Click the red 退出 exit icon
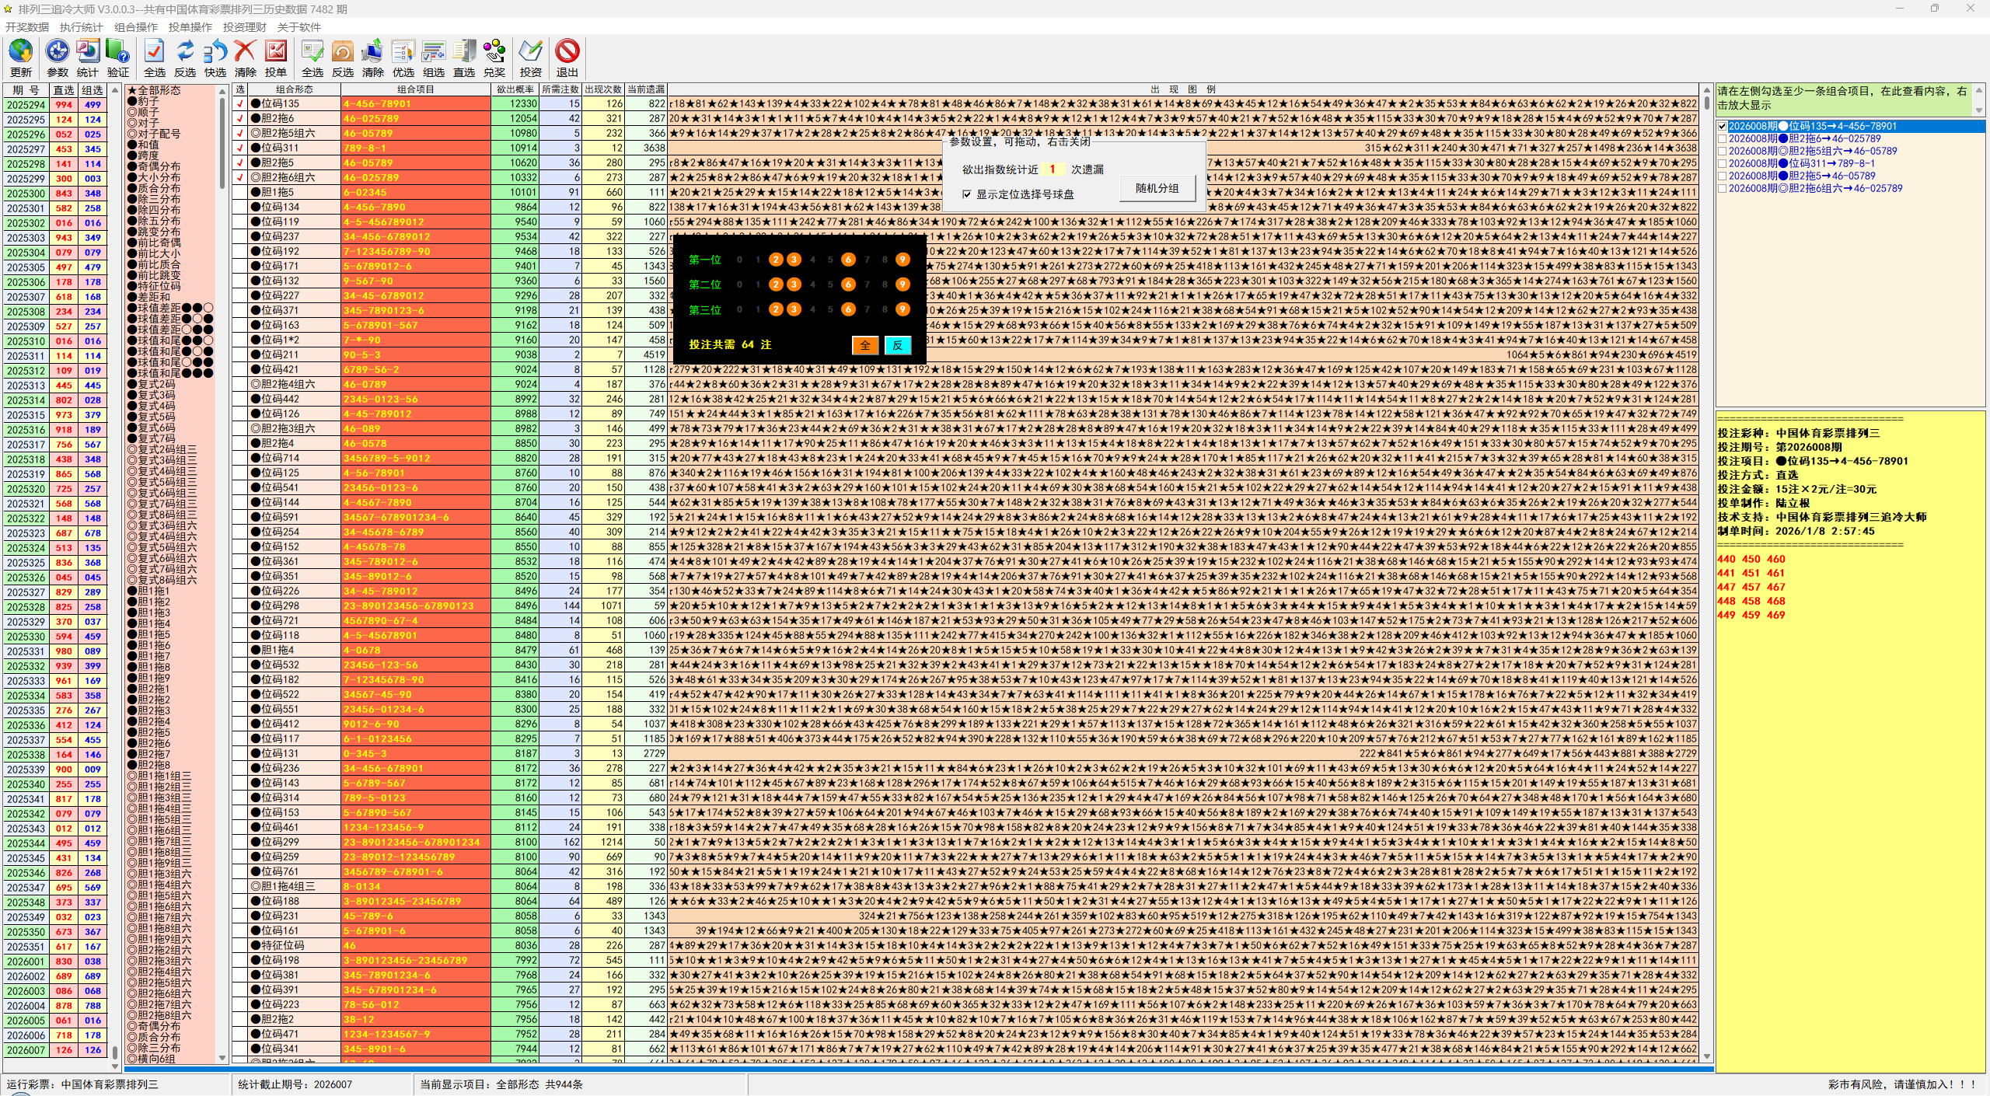1990x1096 pixels. tap(567, 52)
